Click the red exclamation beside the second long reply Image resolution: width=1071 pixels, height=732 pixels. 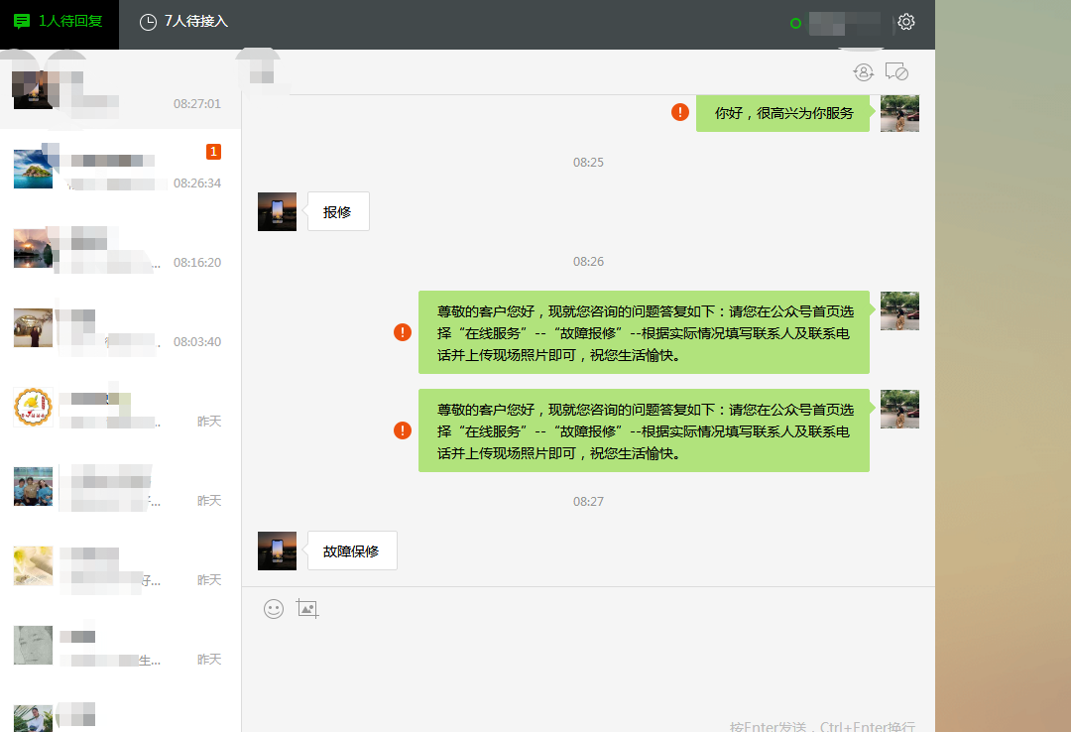click(x=402, y=430)
